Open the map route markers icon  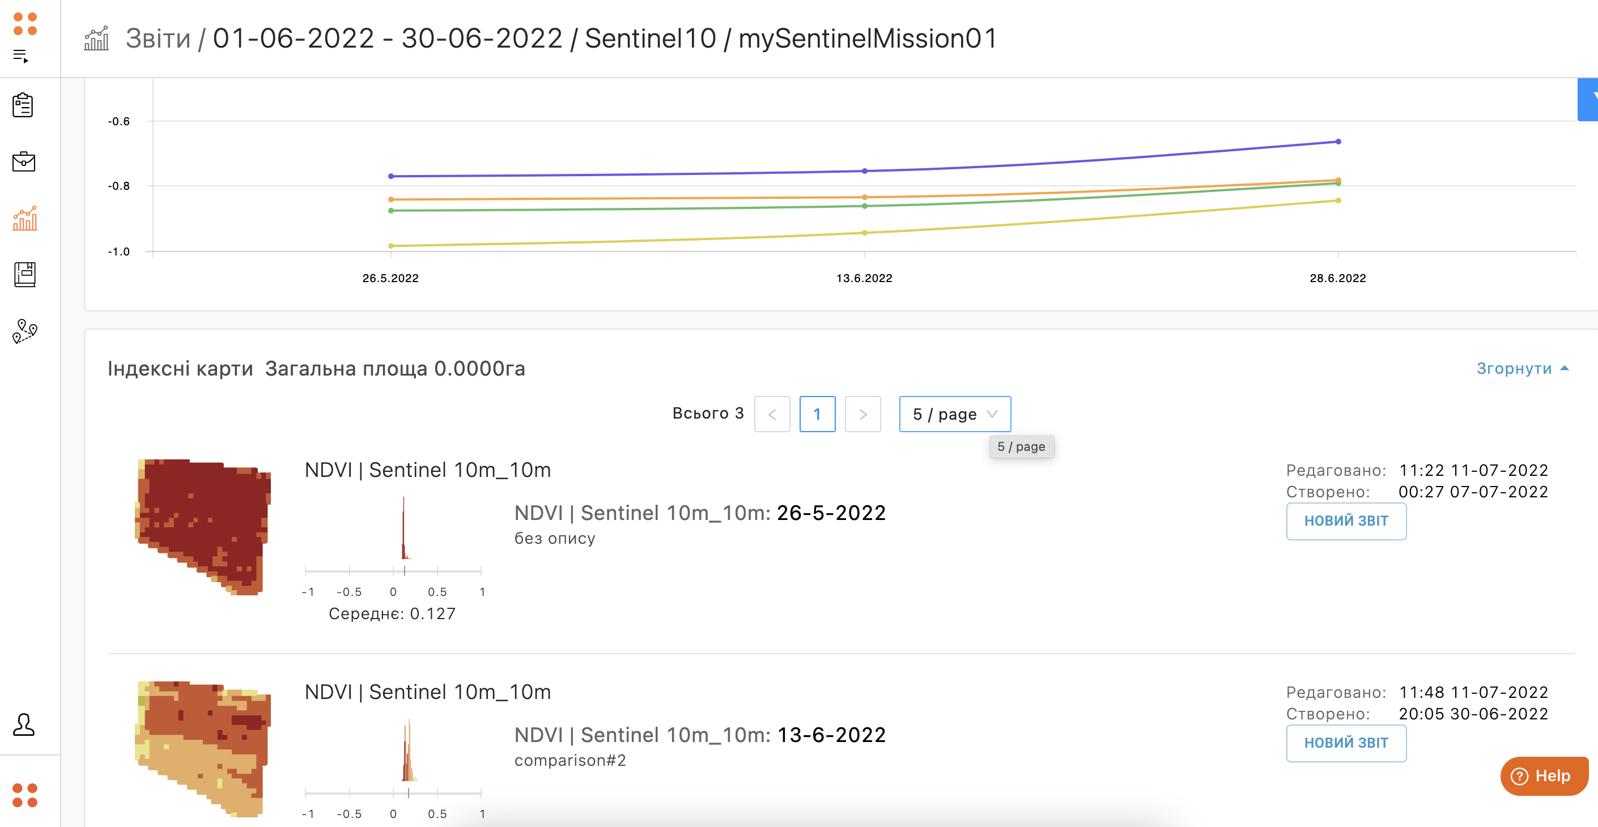pos(25,331)
